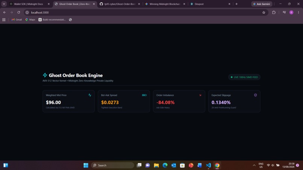303x170 pixels.
Task: Open a new browser tab
Action: pyautogui.click(x=236, y=4)
